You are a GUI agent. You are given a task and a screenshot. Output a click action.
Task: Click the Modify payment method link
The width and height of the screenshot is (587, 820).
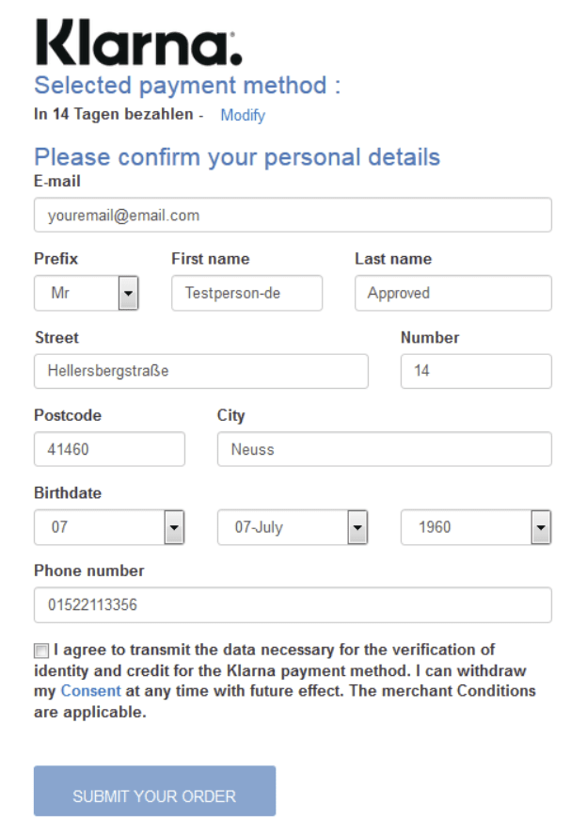(x=243, y=116)
